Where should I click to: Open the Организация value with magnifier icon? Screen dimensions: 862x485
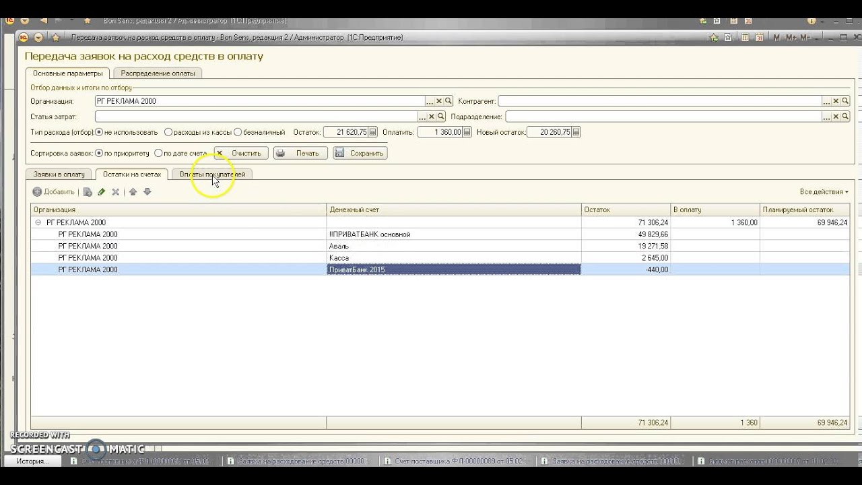[449, 101]
